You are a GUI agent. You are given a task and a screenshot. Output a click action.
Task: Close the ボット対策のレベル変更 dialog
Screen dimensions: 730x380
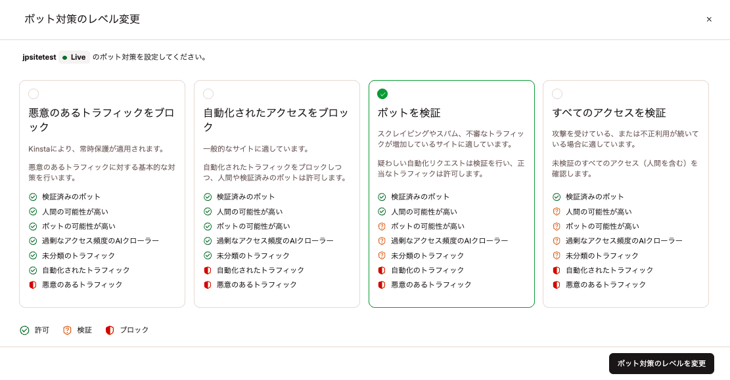coord(709,19)
